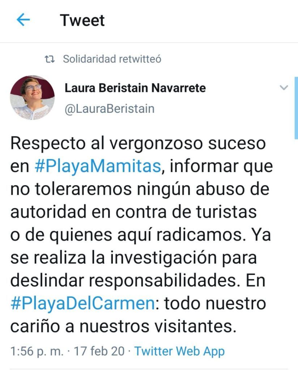Click the Solidaridad retwitteó label

112,59
